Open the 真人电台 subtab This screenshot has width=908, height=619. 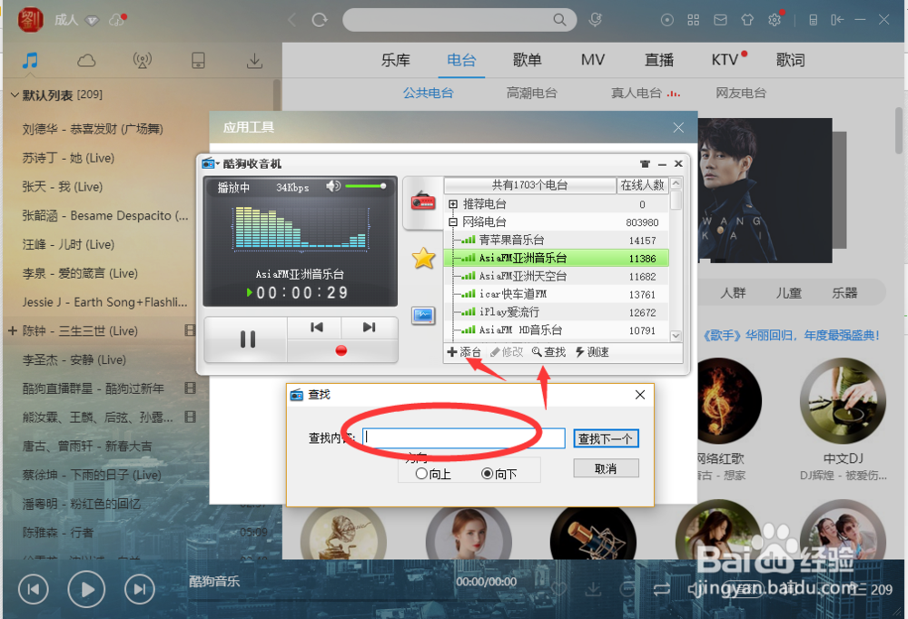coord(637,93)
